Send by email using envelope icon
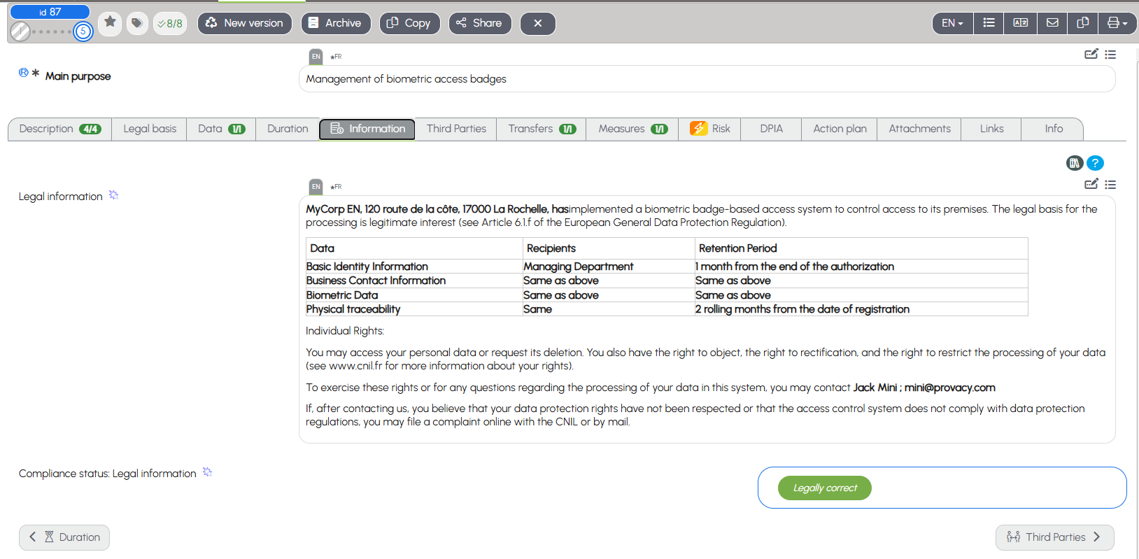Viewport: 1139px width, 559px height. pyautogui.click(x=1052, y=23)
